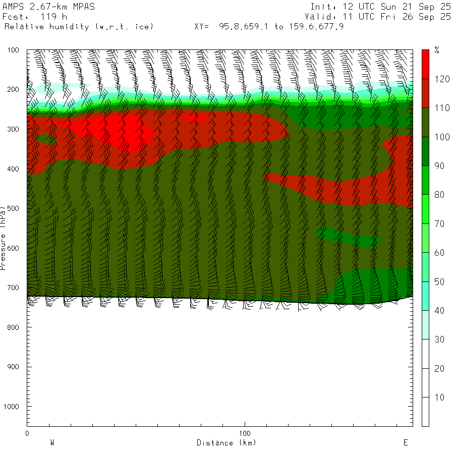Click the colorbar label '110'

pos(442,108)
